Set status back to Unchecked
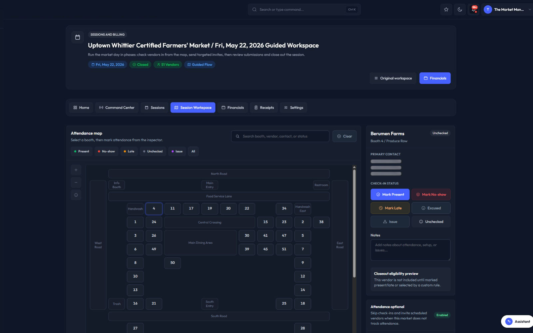Viewport: 533px width, 333px height. tap(431, 222)
